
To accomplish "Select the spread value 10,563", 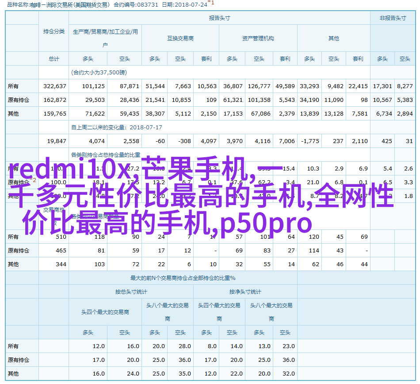I will (x=207, y=86).
